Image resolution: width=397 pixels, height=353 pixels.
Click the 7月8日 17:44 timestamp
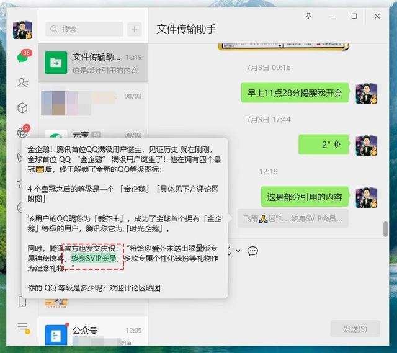pyautogui.click(x=269, y=120)
